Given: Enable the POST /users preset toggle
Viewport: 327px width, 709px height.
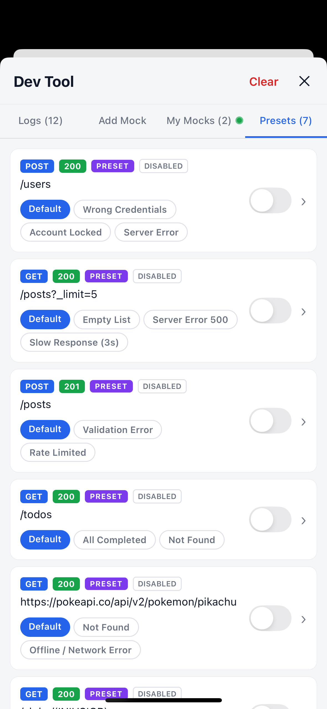Looking at the screenshot, I should pos(270,201).
